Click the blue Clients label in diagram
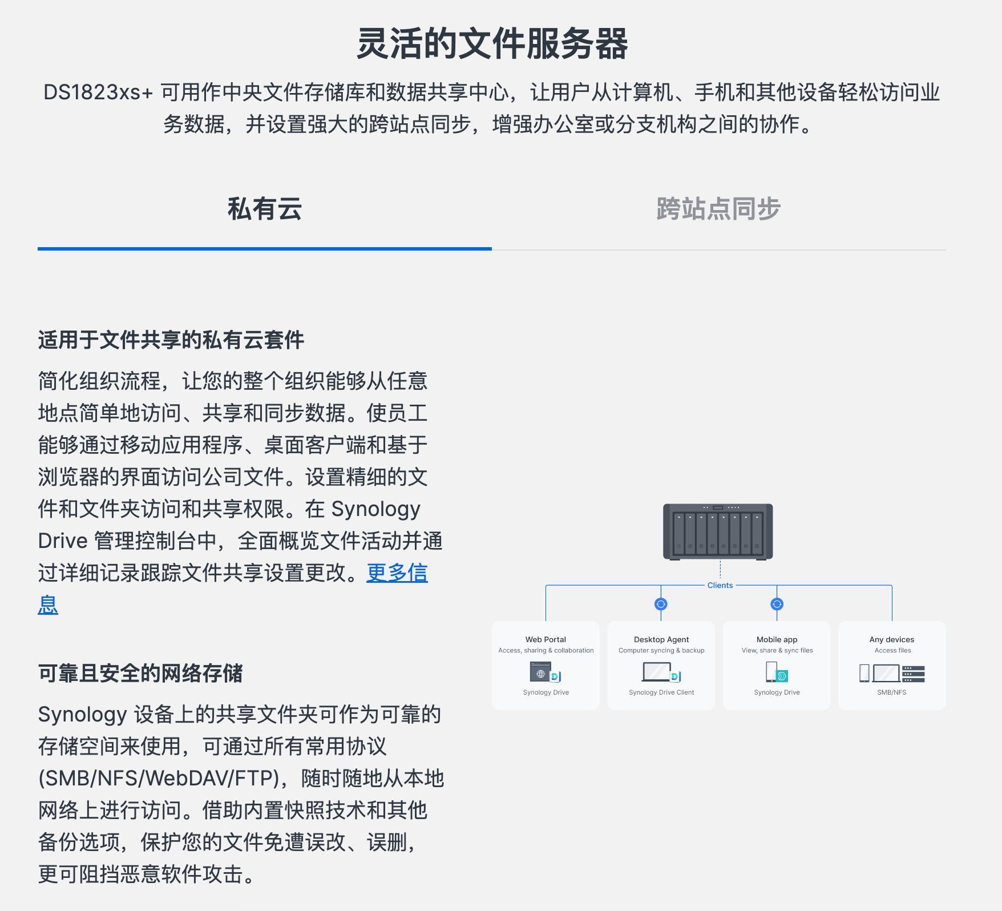This screenshot has height=911, width=1002. 720,585
